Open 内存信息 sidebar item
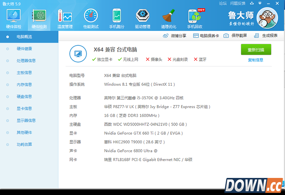Screen dimensions: 285x195 point(29,85)
